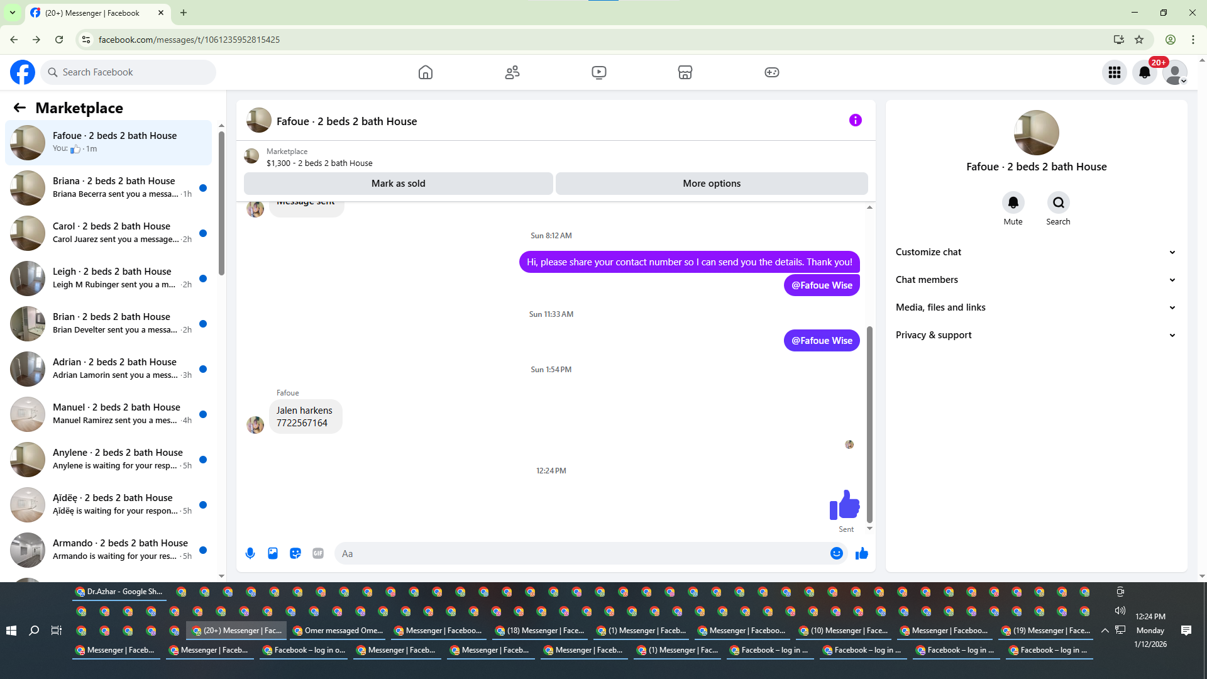
Task: Mute this conversation
Action: pos(1013,202)
